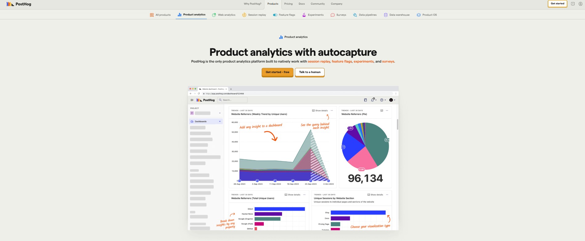Click the PostHog logo inside the dashboard app
Viewport: 585px width, 241px height.
click(206, 100)
